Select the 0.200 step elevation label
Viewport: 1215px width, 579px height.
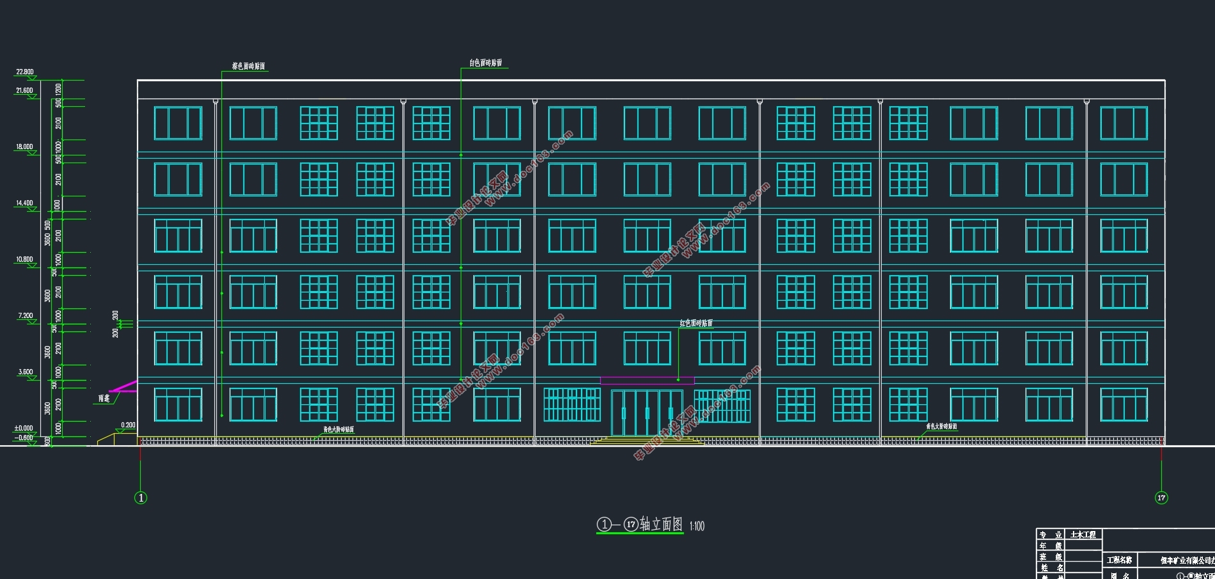click(128, 425)
